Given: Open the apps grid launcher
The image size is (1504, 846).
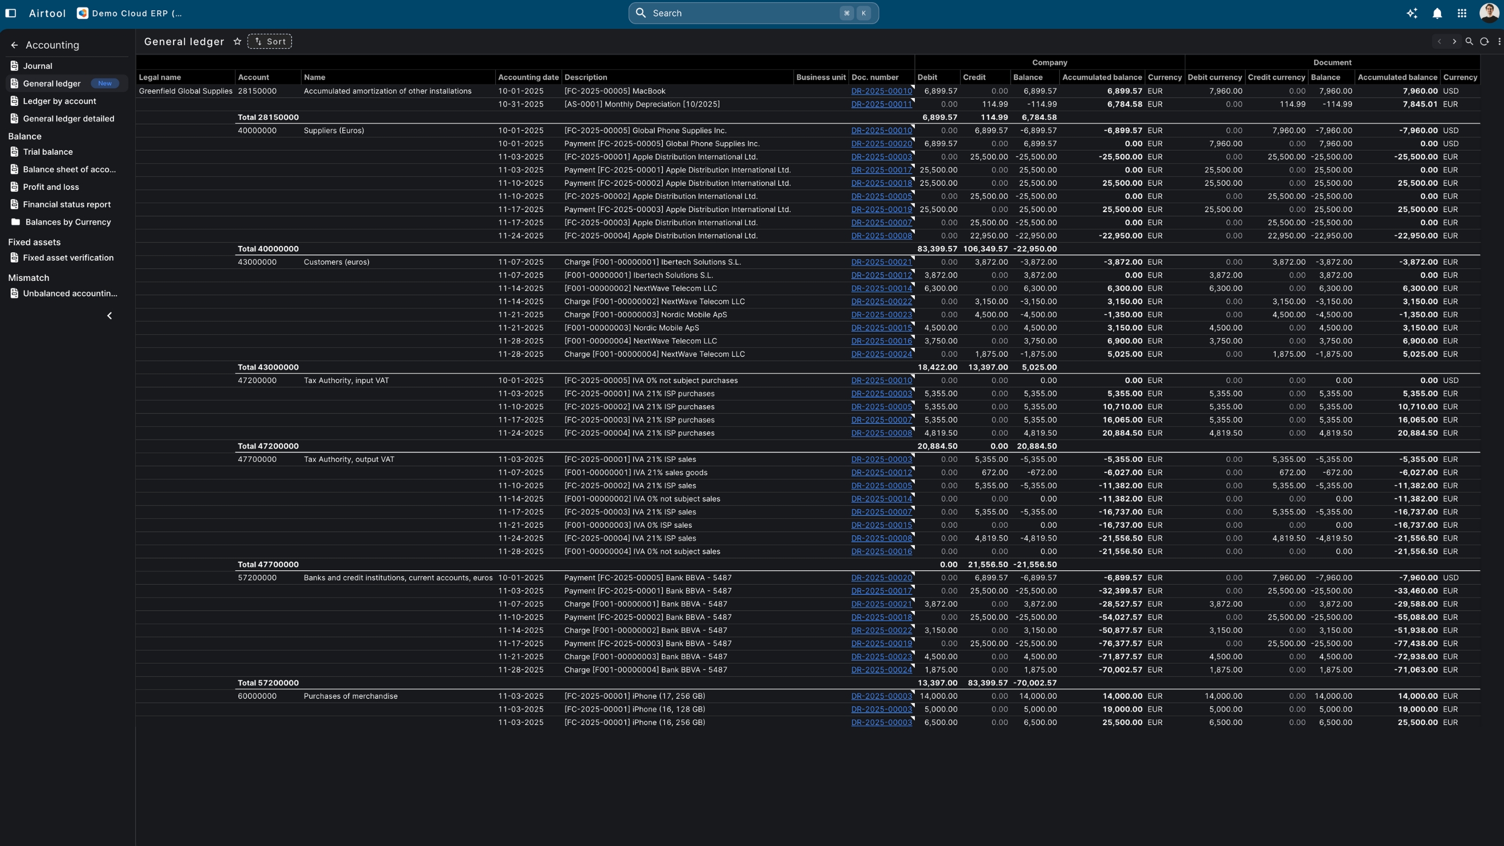Looking at the screenshot, I should (x=1462, y=13).
